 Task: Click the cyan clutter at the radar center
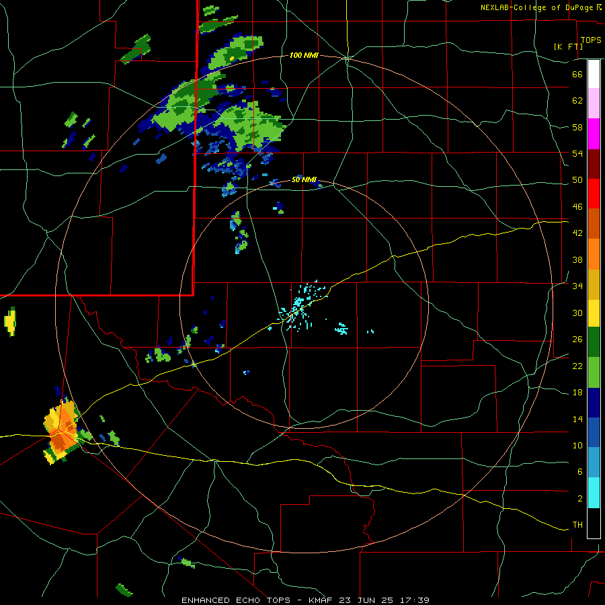(302, 305)
